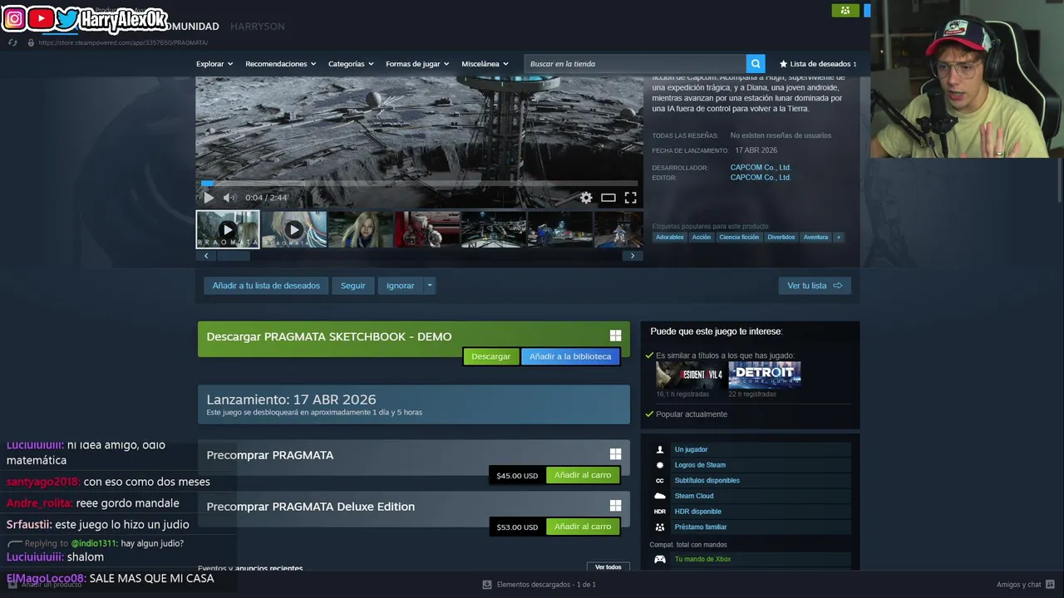Enter fullscreen for the trailer

coord(631,198)
